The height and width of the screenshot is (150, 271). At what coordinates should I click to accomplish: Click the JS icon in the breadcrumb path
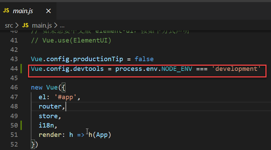pyautogui.click(x=25, y=26)
